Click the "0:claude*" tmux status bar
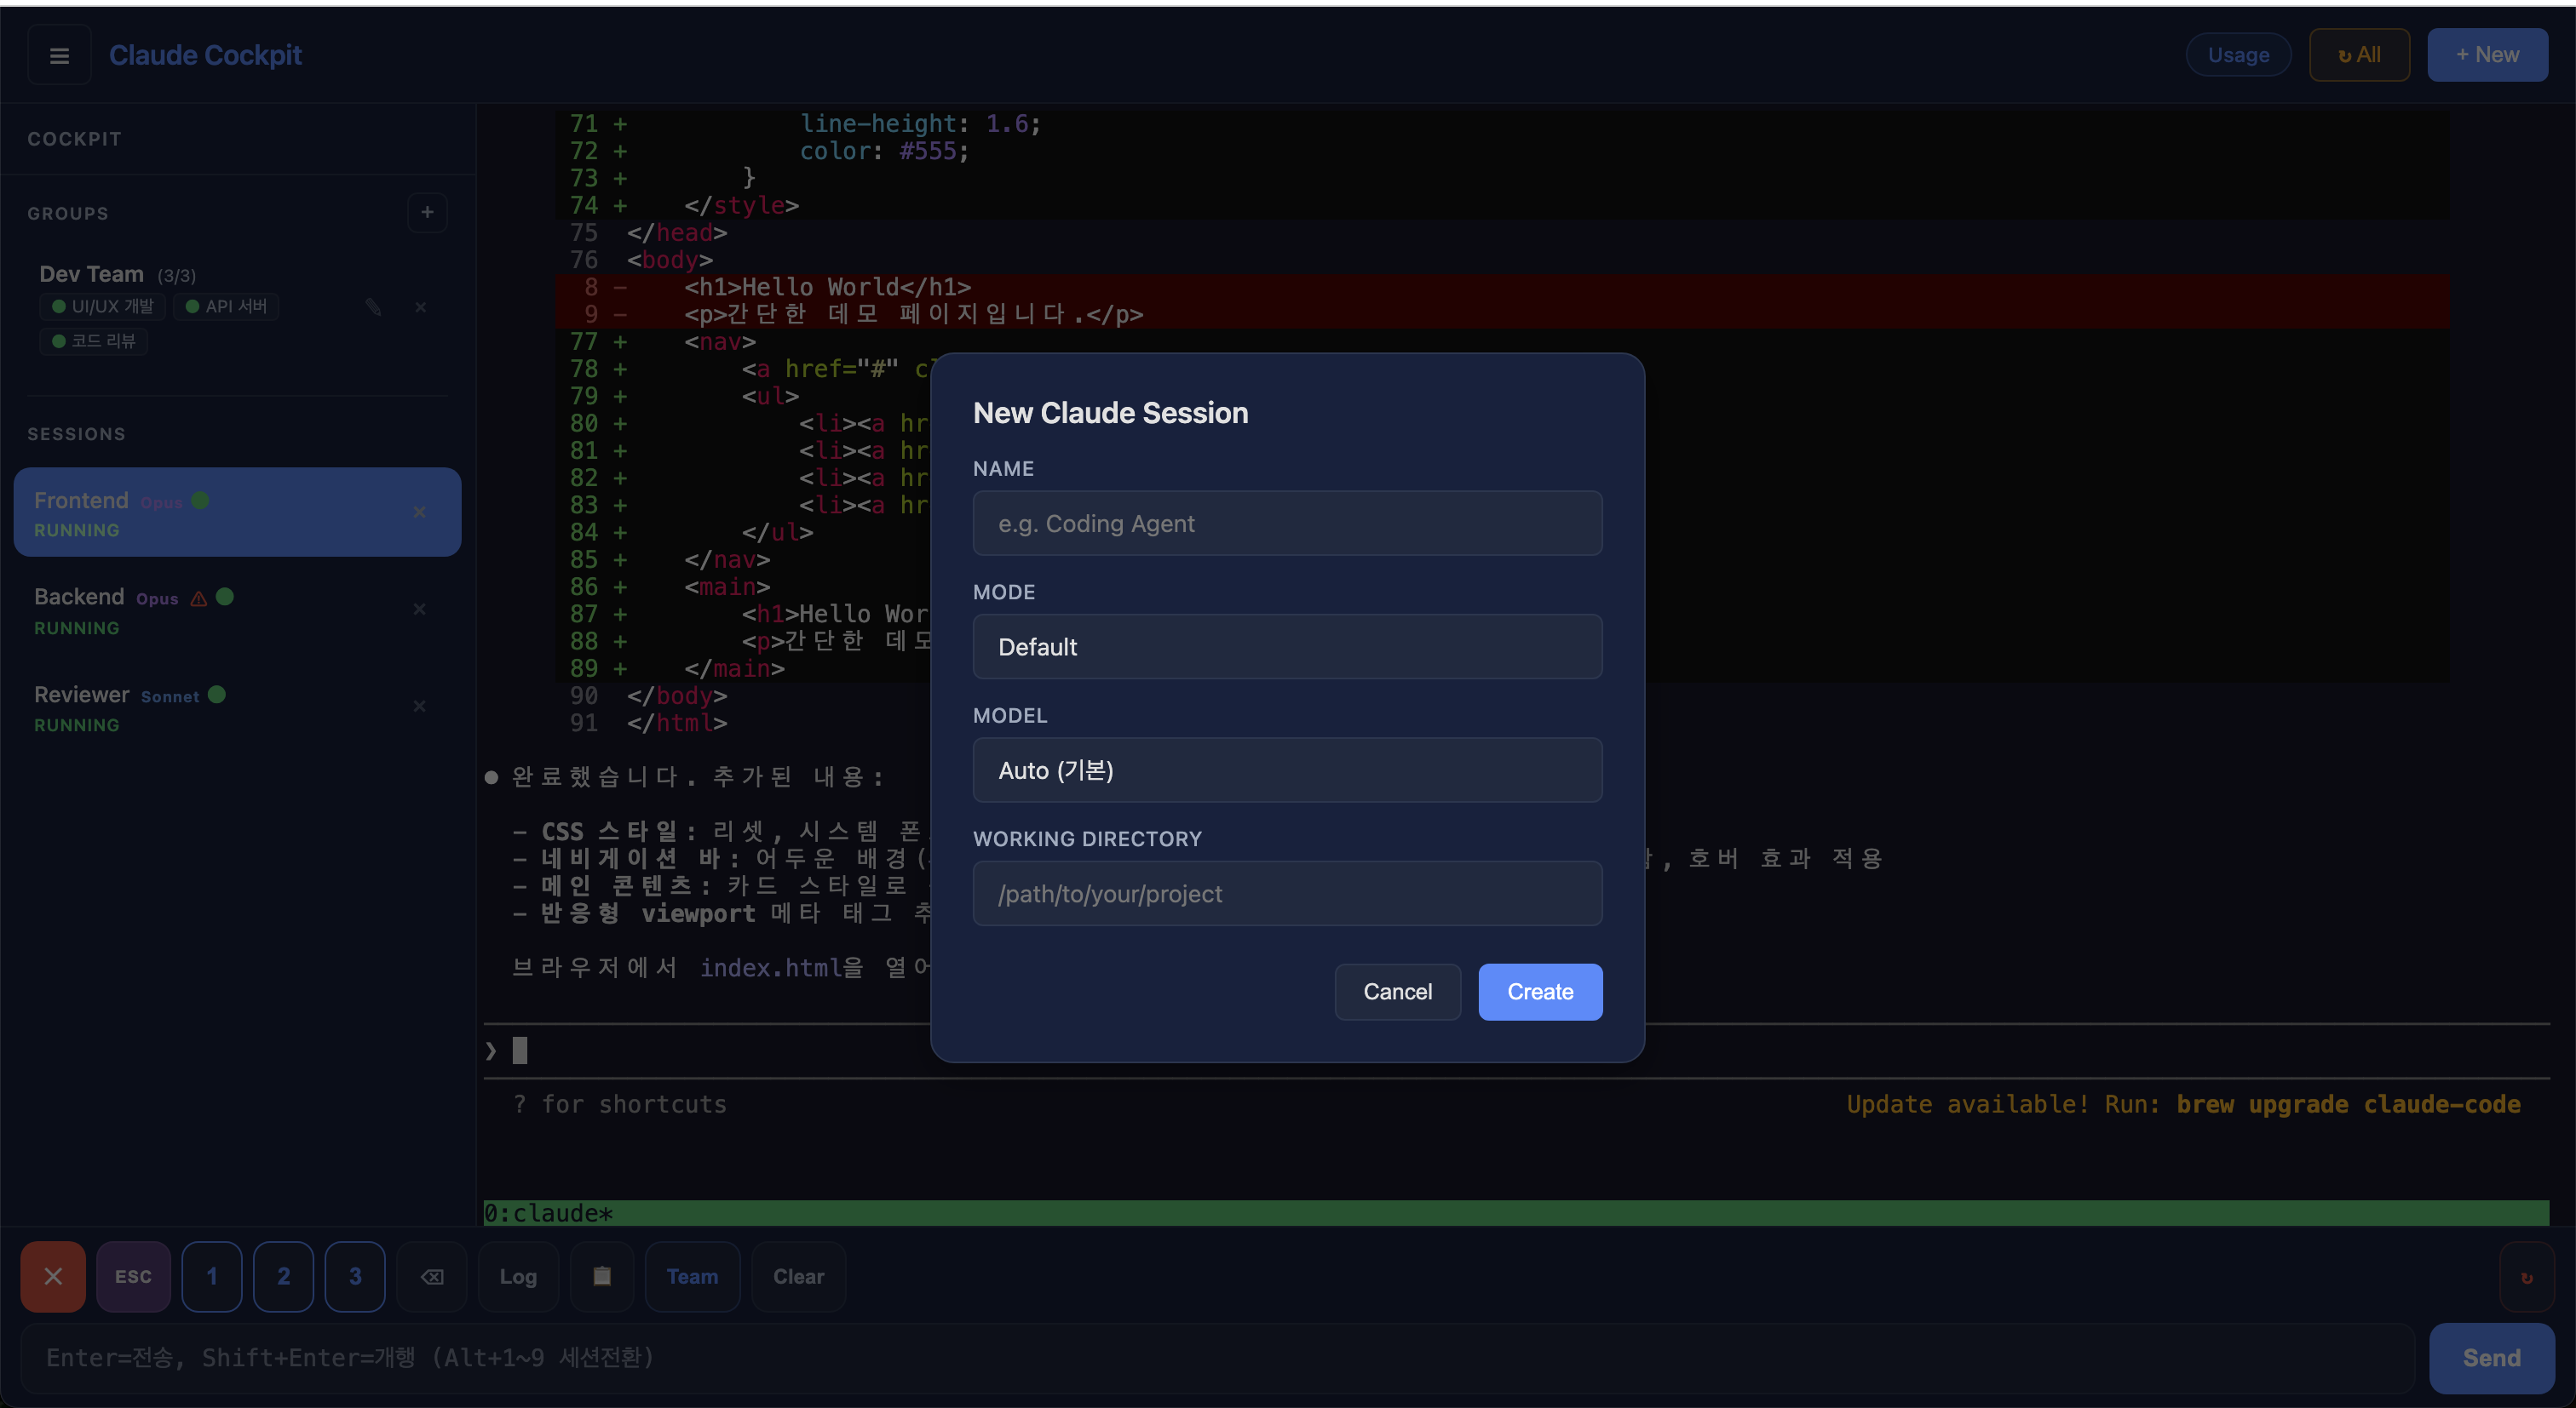The width and height of the screenshot is (2576, 1408). click(1516, 1213)
